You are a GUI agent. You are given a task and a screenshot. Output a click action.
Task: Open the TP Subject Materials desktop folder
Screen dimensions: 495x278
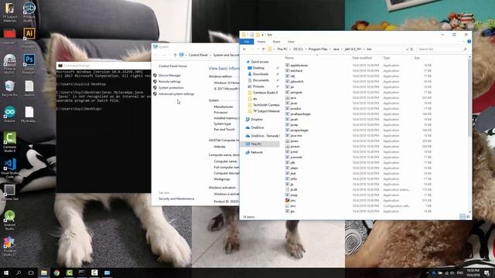click(x=9, y=12)
